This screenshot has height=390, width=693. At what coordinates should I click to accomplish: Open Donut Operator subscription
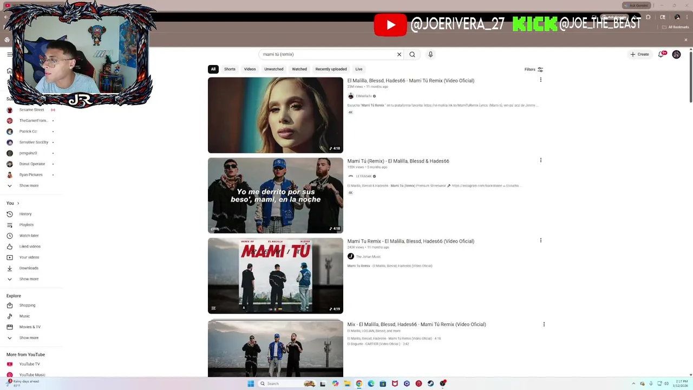31,164
